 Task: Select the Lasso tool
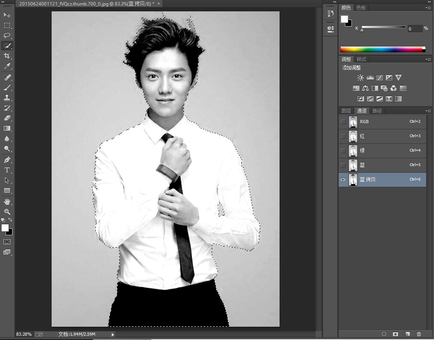(x=7, y=36)
